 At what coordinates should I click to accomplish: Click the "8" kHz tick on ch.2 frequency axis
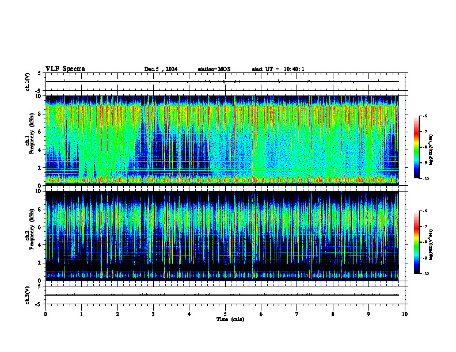pyautogui.click(x=40, y=209)
